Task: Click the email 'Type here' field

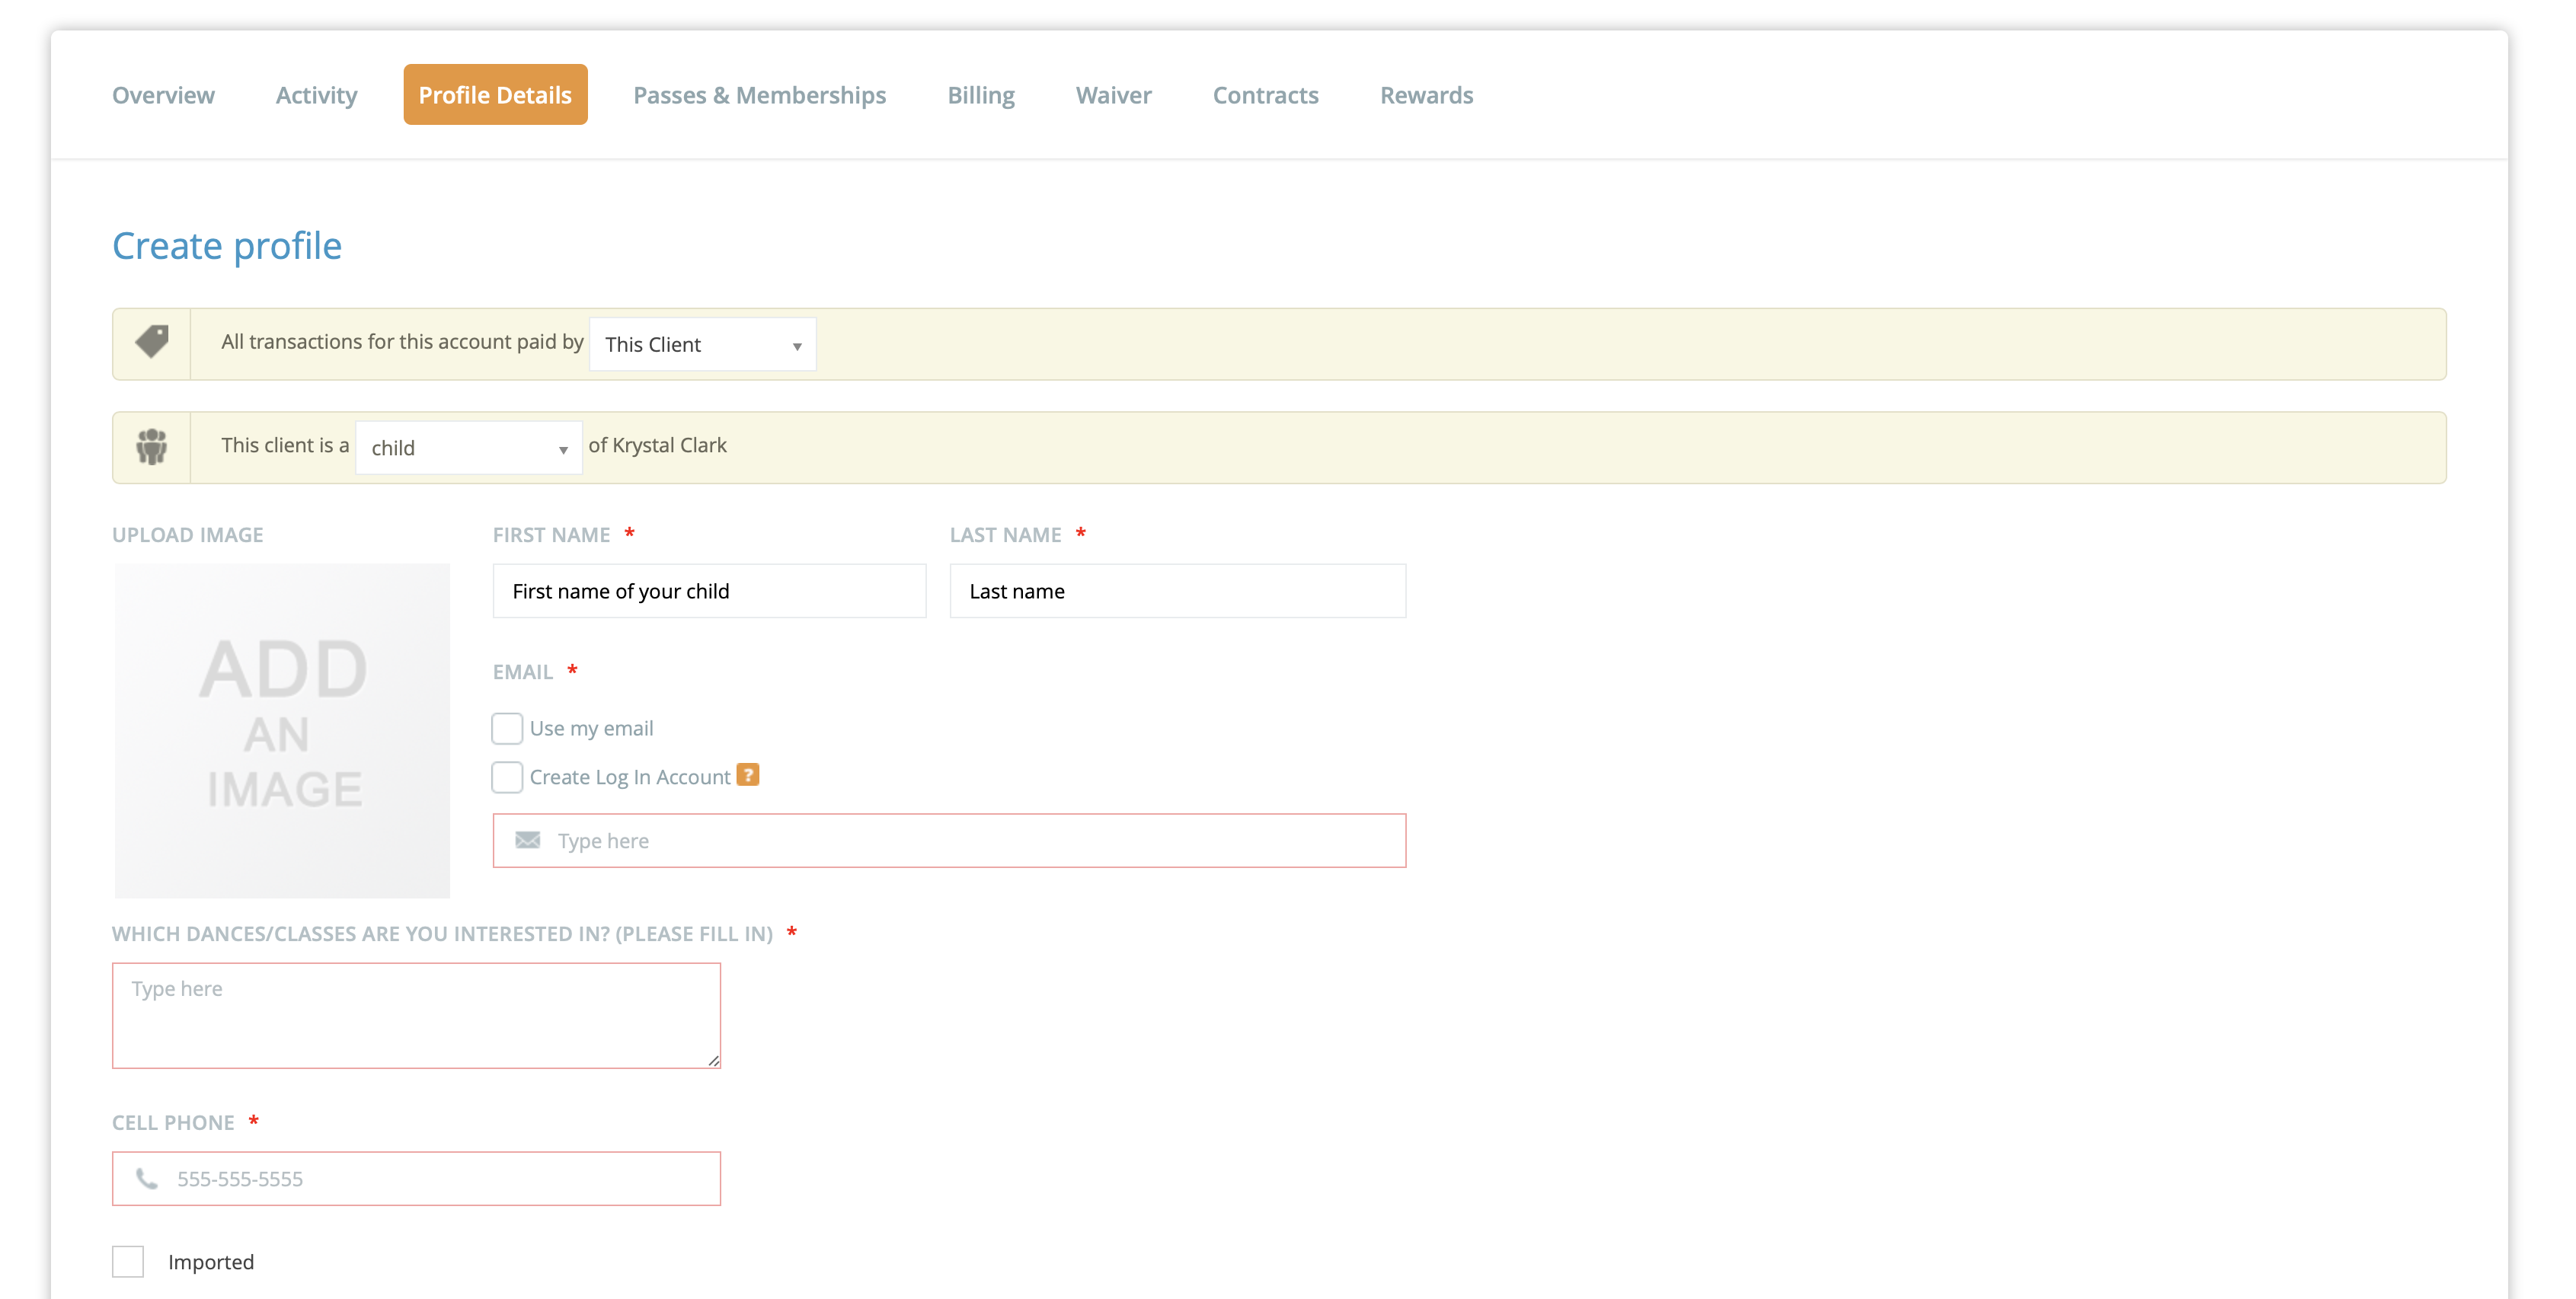Action: 950,840
